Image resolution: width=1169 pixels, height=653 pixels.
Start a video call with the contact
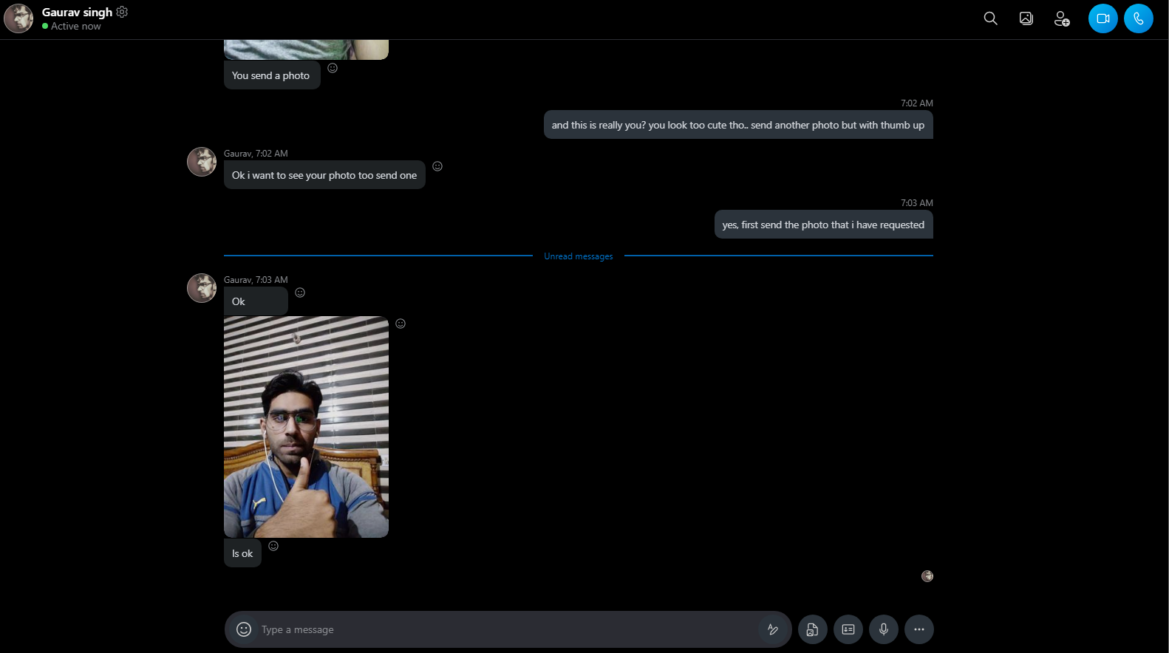[x=1102, y=18]
